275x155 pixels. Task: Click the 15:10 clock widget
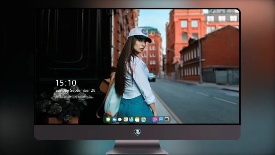click(66, 83)
